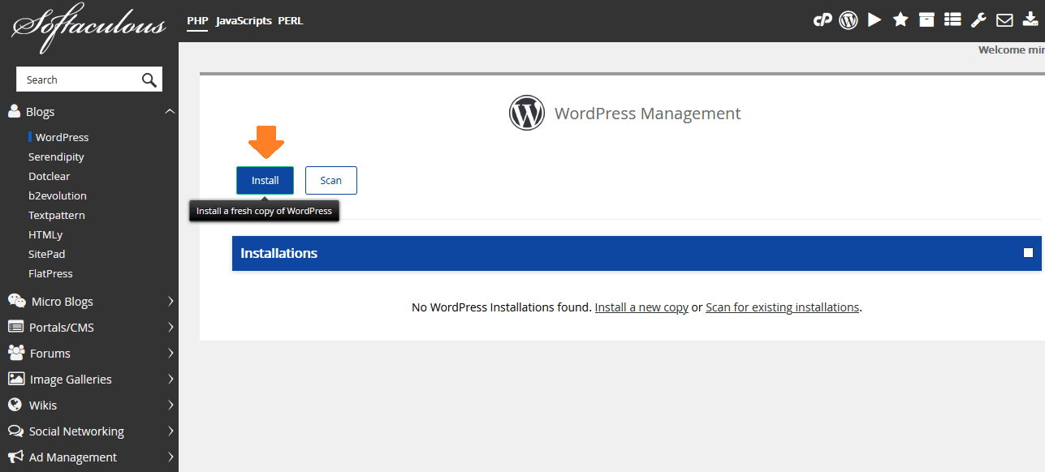Image resolution: width=1045 pixels, height=472 pixels.
Task: Toggle the Installations select-all checkbox
Action: click(1028, 253)
